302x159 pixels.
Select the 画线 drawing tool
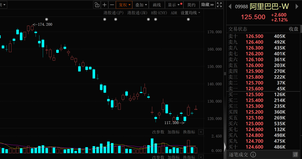[157, 5]
